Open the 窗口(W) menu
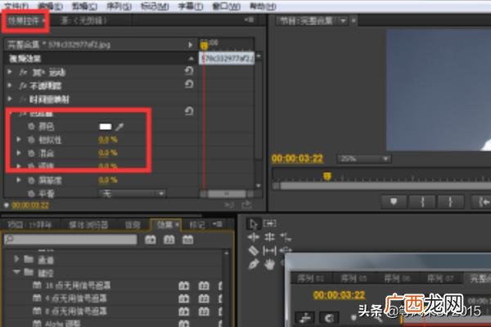The image size is (491, 327). (226, 7)
